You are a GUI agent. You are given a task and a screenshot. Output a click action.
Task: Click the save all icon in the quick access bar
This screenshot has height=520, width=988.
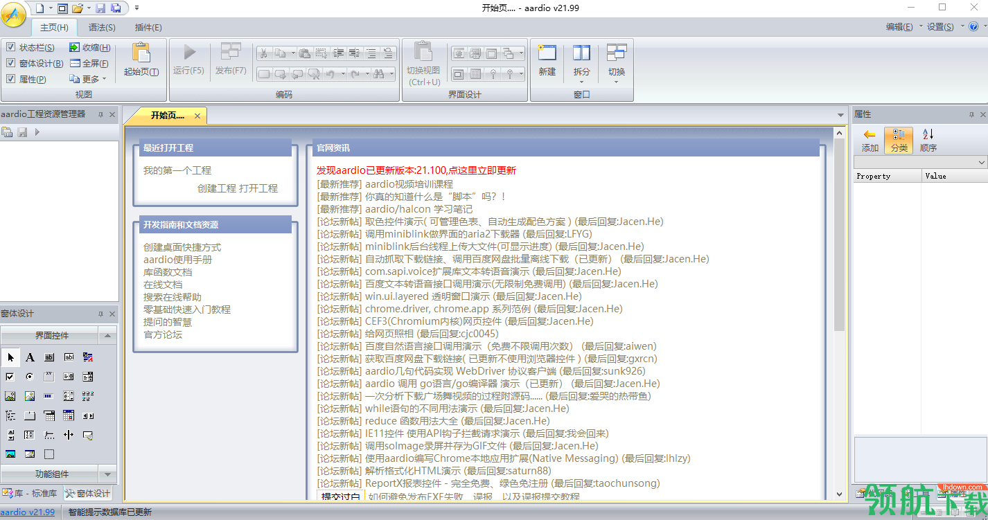point(116,8)
